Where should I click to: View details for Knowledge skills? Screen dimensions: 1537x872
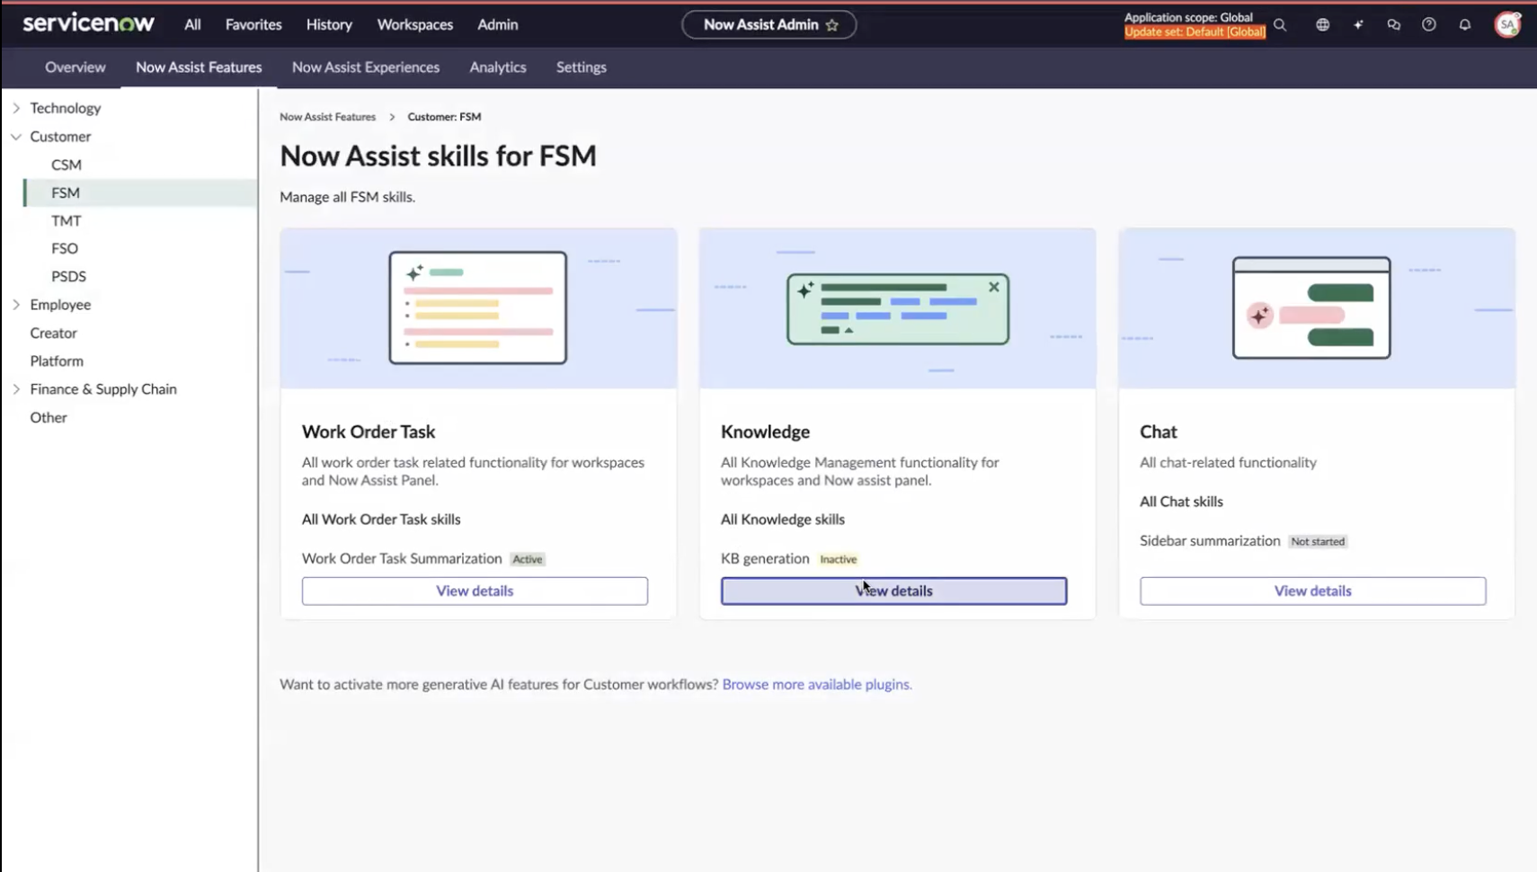[893, 591]
